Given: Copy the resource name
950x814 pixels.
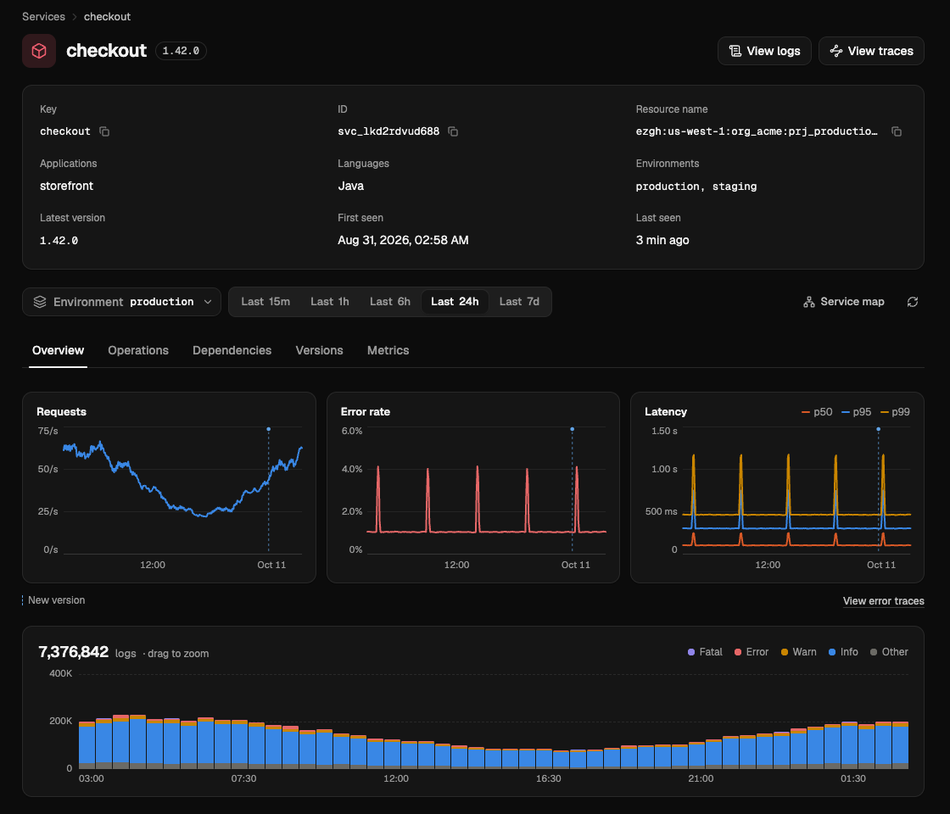Looking at the screenshot, I should coord(896,131).
